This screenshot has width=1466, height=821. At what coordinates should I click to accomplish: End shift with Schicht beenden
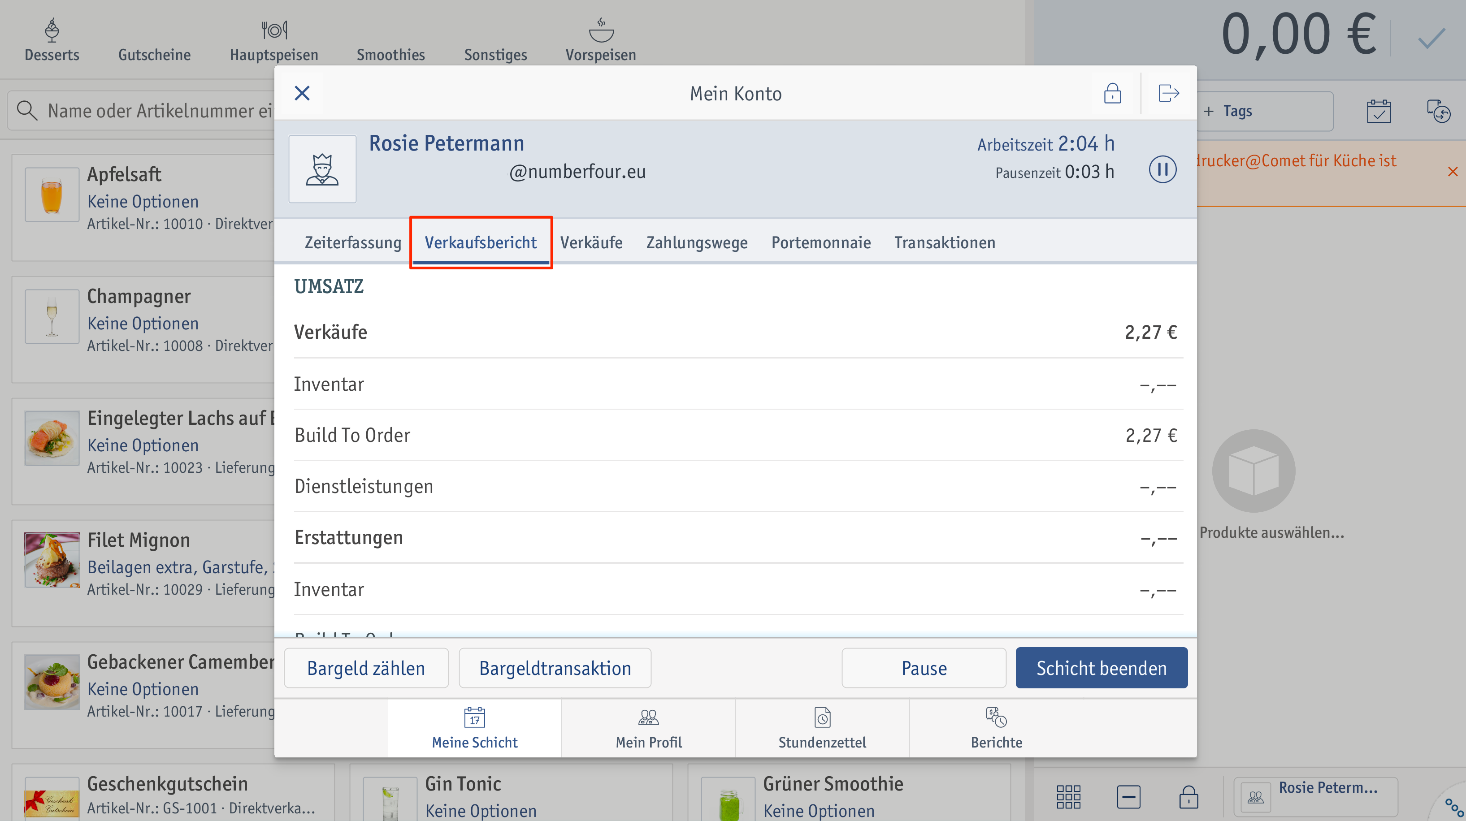(x=1101, y=668)
